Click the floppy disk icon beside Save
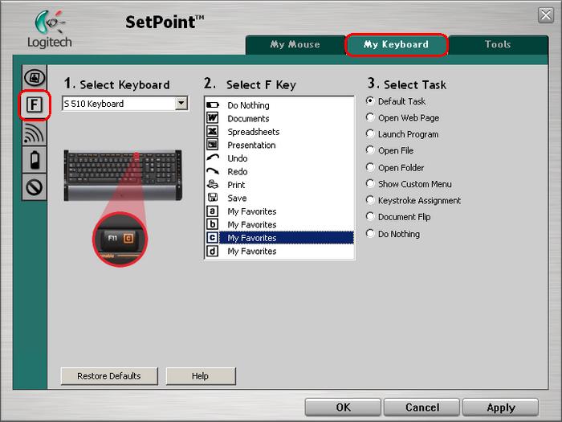 pos(213,198)
